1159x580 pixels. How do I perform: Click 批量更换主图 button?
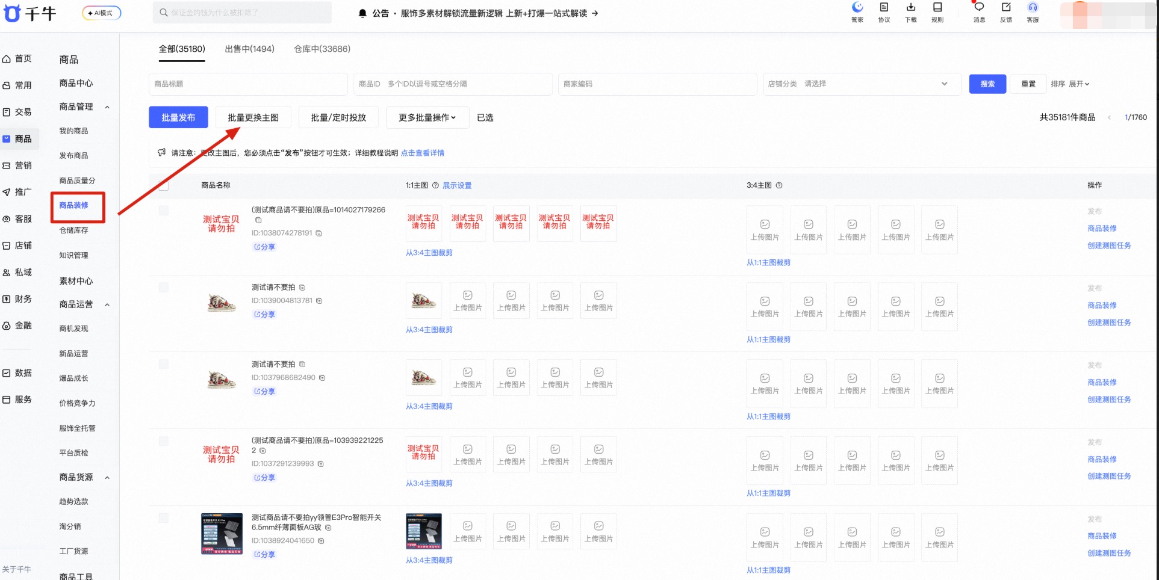253,117
